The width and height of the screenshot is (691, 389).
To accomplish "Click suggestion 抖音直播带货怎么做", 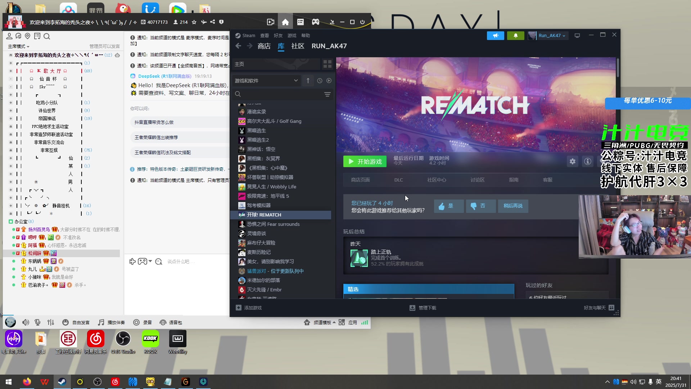I will click(x=154, y=122).
